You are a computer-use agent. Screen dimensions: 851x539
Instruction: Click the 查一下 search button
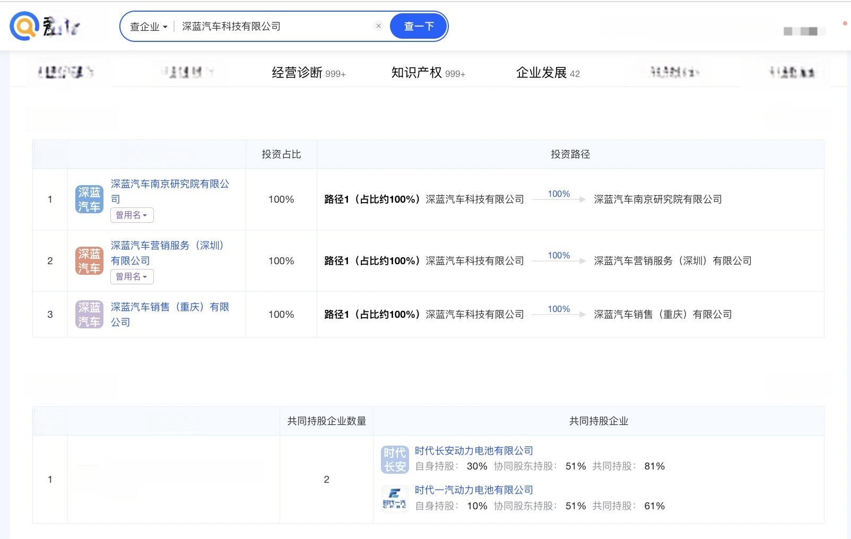click(x=419, y=26)
